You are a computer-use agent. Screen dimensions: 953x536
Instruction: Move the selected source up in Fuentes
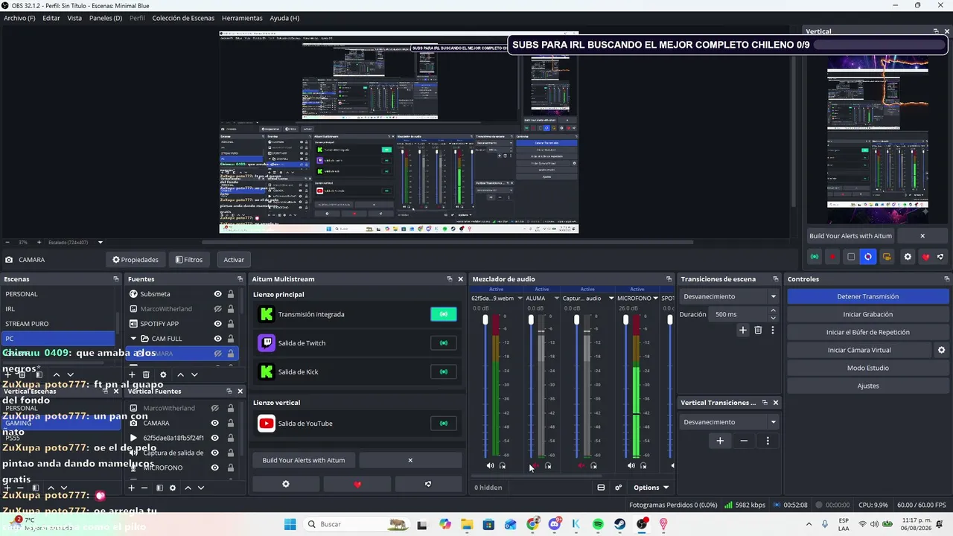[x=180, y=374]
